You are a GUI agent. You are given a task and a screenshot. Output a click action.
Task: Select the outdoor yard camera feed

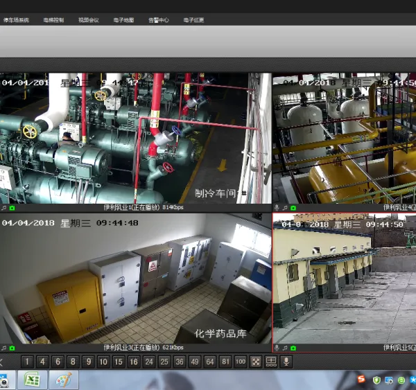coord(345,278)
